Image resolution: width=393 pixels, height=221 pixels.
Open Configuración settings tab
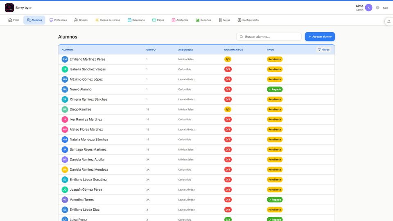[x=248, y=20]
